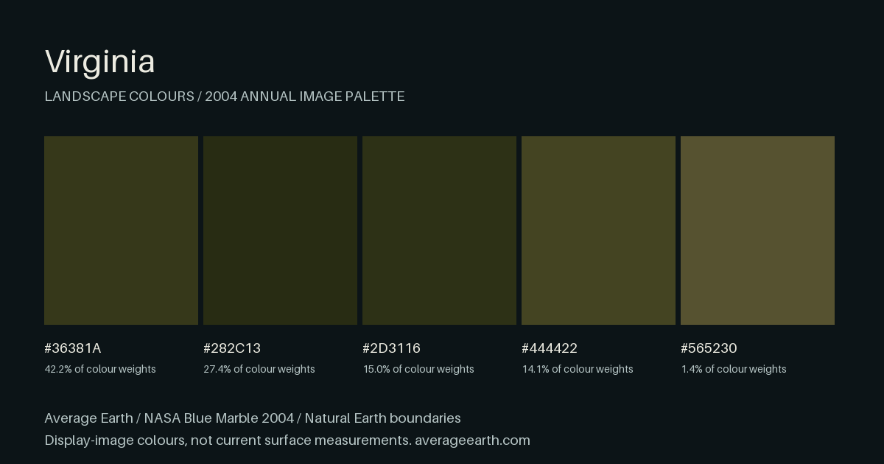This screenshot has width=884, height=464.
Task: Click the #36381A hex code label
Action: [x=73, y=348]
